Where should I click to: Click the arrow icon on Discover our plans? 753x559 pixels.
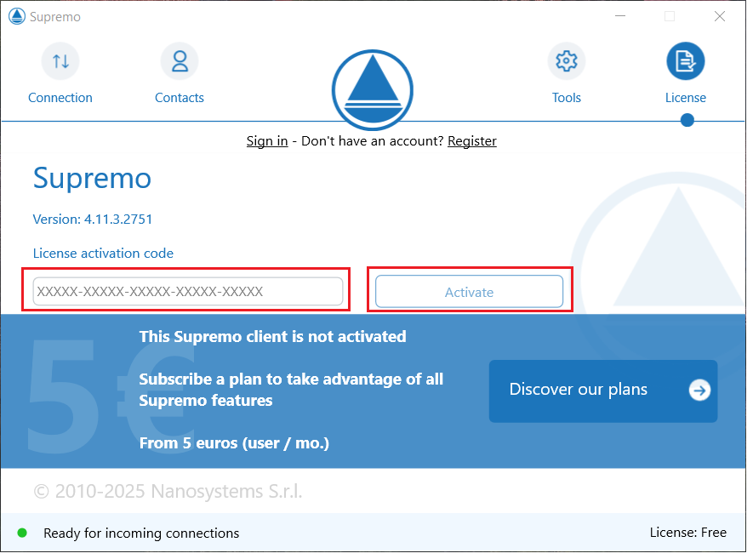[x=699, y=391]
